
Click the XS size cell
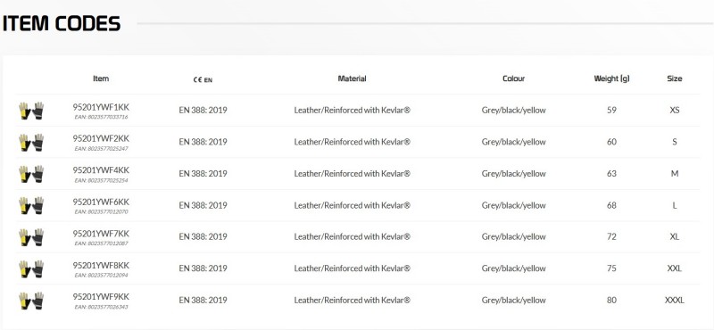pos(675,111)
